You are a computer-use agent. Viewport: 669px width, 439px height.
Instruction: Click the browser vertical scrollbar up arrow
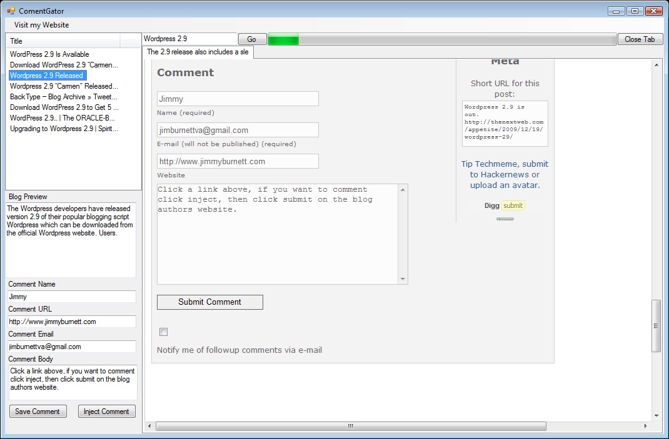point(656,65)
